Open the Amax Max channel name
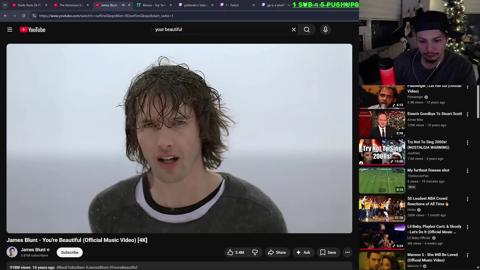Screen dimensions: 480x270 click(x=415, y=120)
